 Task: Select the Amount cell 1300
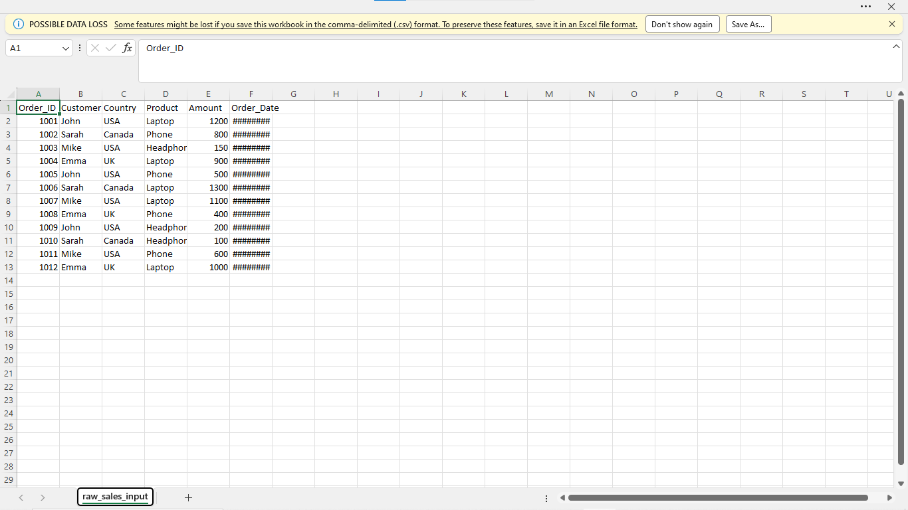(209, 187)
